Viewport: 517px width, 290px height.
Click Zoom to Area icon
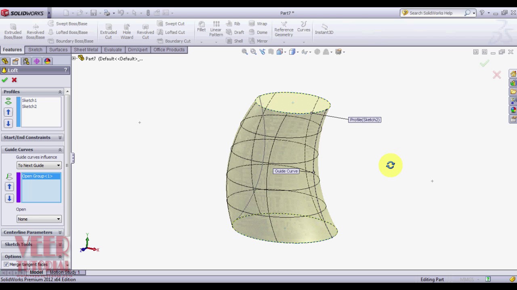click(x=253, y=52)
